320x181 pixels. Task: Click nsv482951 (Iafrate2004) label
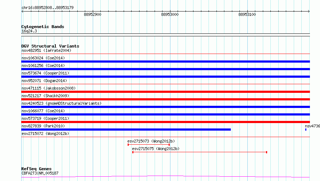pos(46,50)
